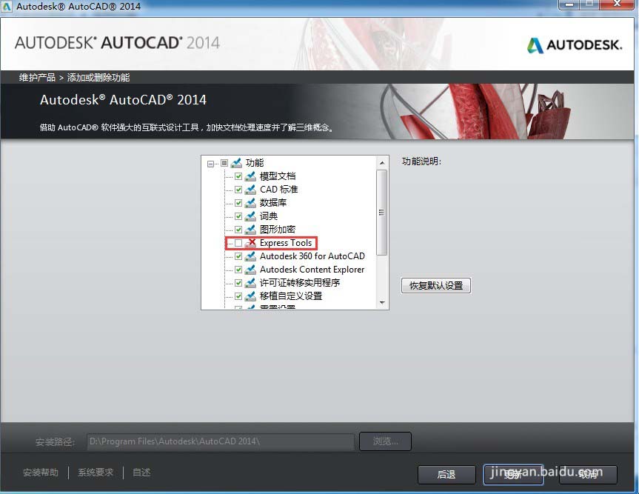The image size is (639, 494).
Task: Select the Autodesk Content Explorer label
Action: click(312, 270)
